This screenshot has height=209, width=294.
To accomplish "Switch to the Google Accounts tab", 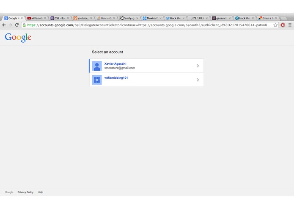I will click(x=14, y=18).
